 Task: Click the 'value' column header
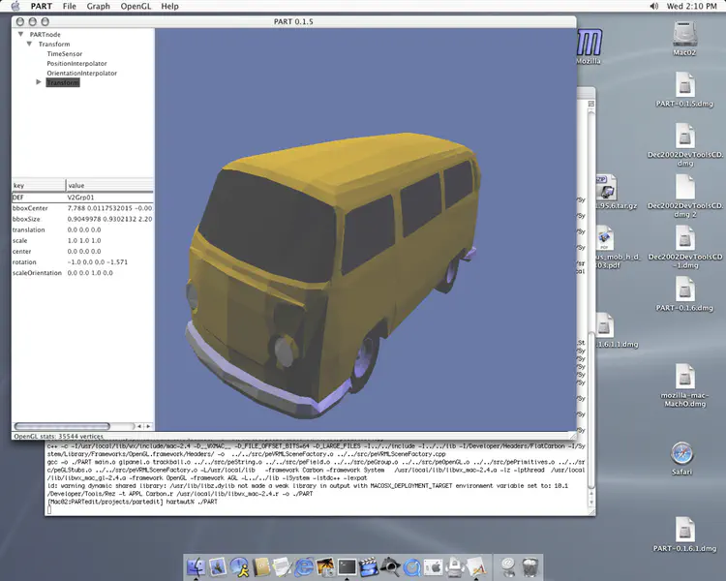pos(109,185)
